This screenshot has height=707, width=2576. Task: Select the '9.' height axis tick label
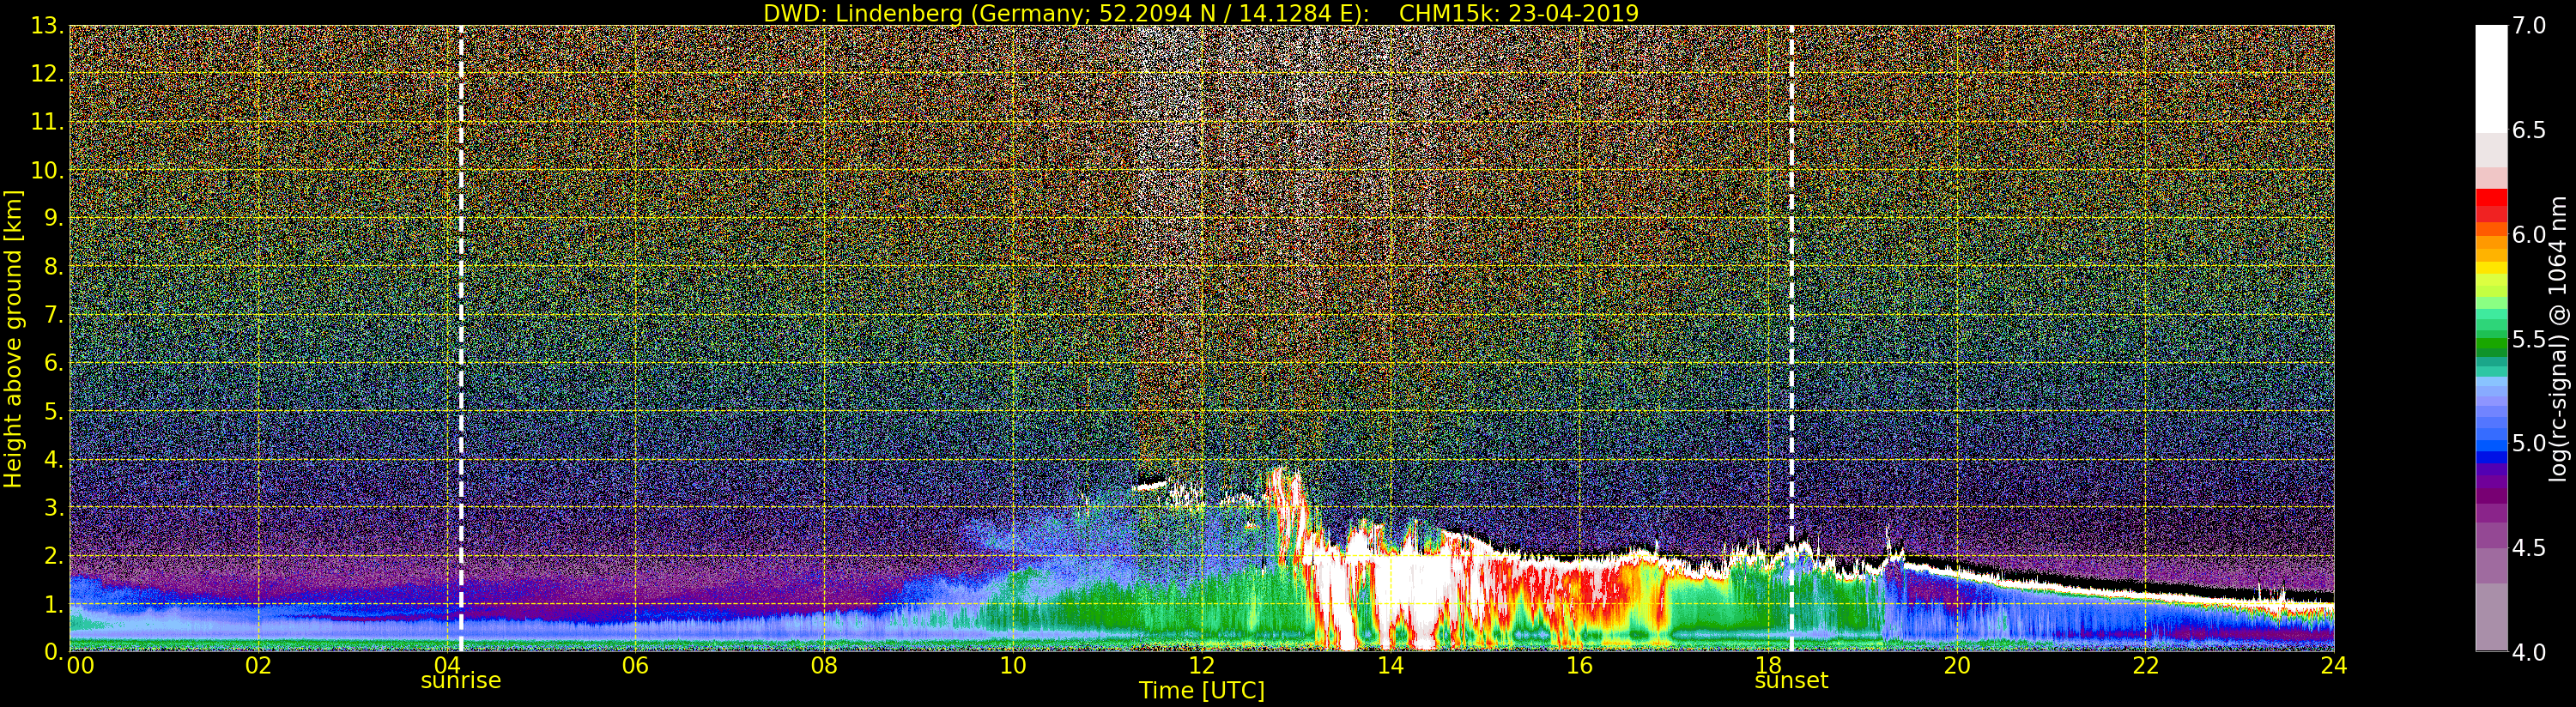pos(54,219)
